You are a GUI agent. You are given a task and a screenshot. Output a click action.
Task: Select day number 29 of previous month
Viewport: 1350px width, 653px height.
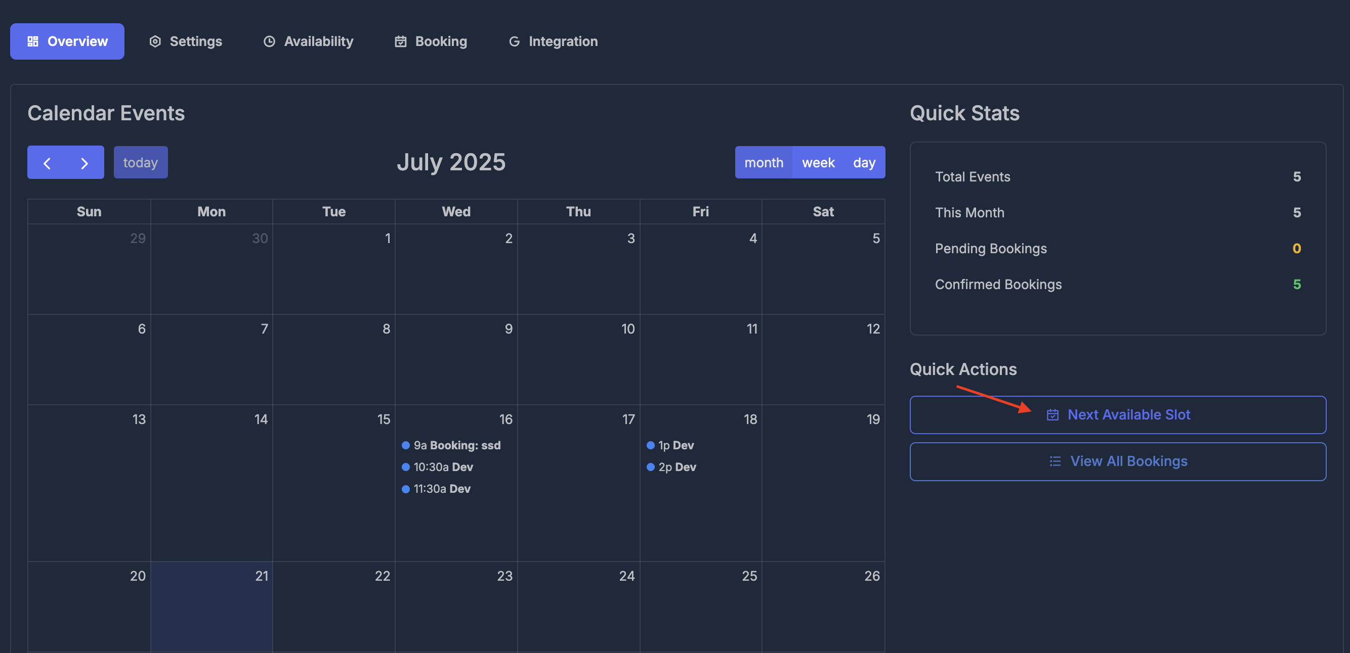tap(138, 239)
